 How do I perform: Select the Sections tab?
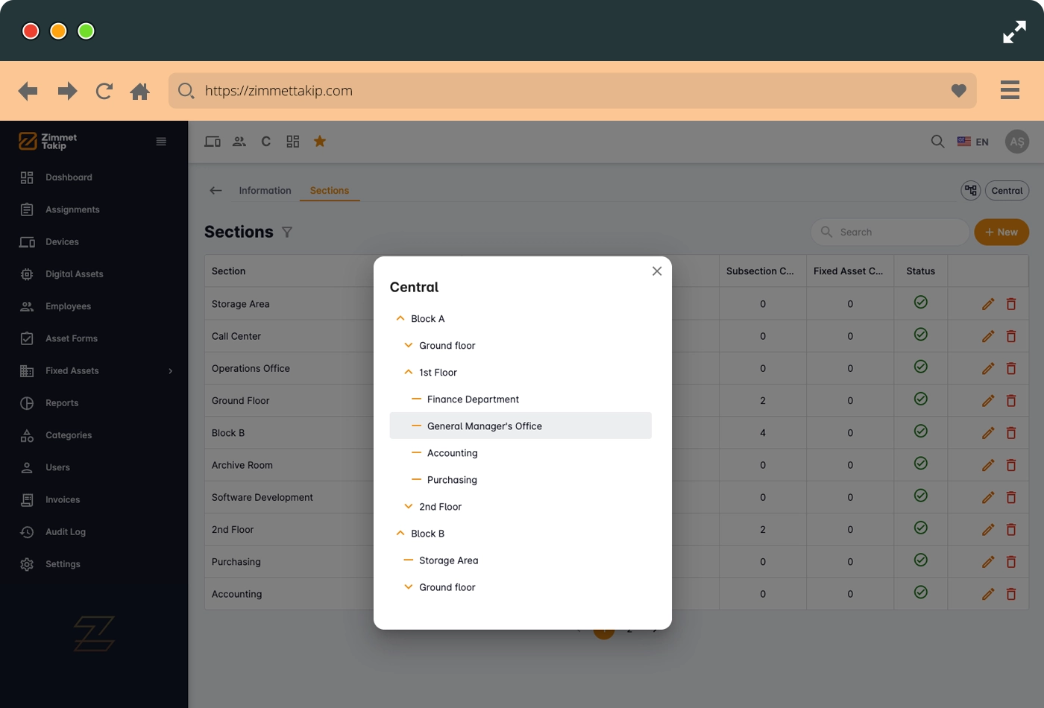tap(330, 191)
